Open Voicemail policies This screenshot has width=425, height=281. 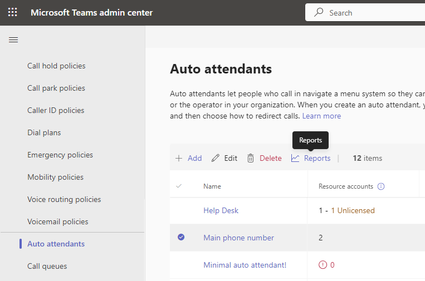tap(58, 221)
